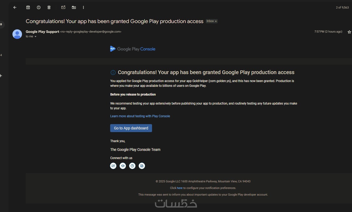This screenshot has width=352, height=212.
Task: Report this email as spam
Action: tap(39, 7)
